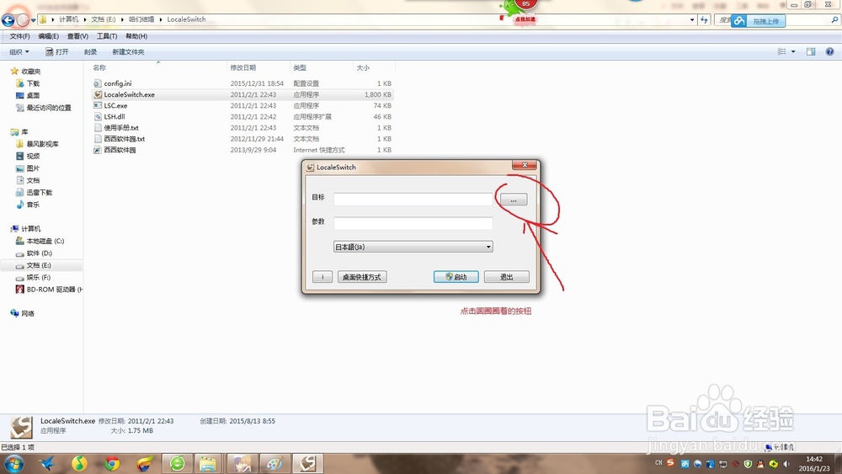The width and height of the screenshot is (842, 474).
Task: Open the 编辑(E) menu
Action: (x=48, y=36)
